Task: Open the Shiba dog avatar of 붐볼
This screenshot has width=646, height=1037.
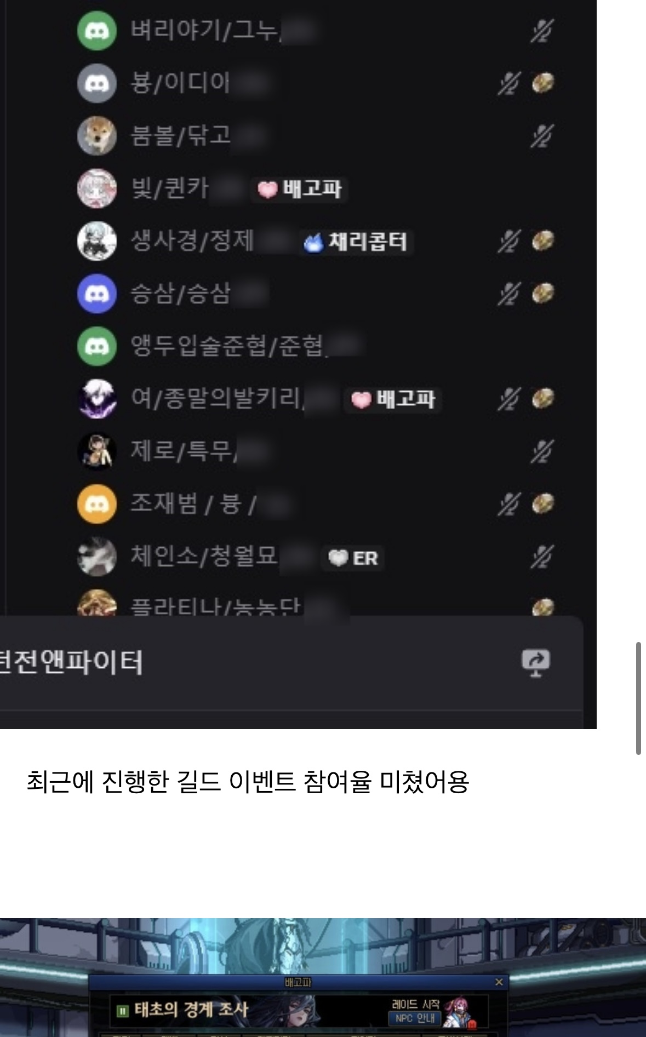Action: point(97,136)
